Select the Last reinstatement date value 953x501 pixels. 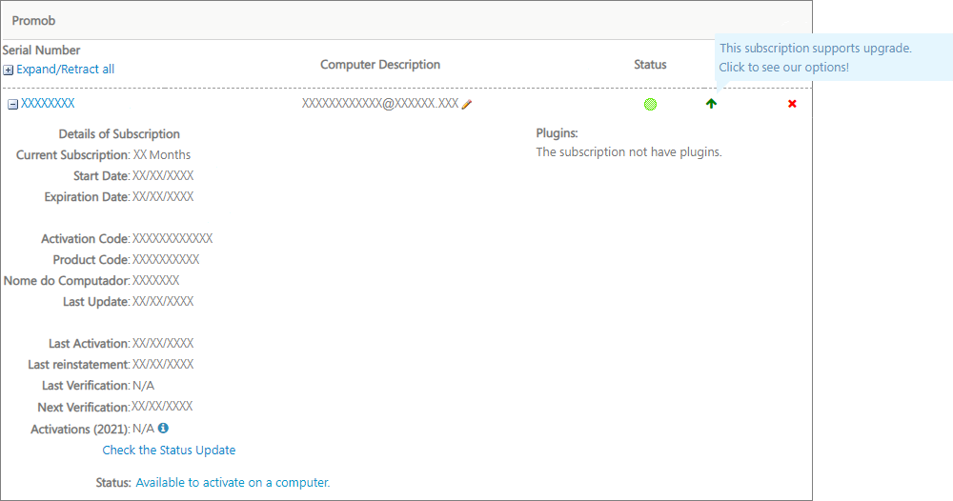(x=163, y=365)
